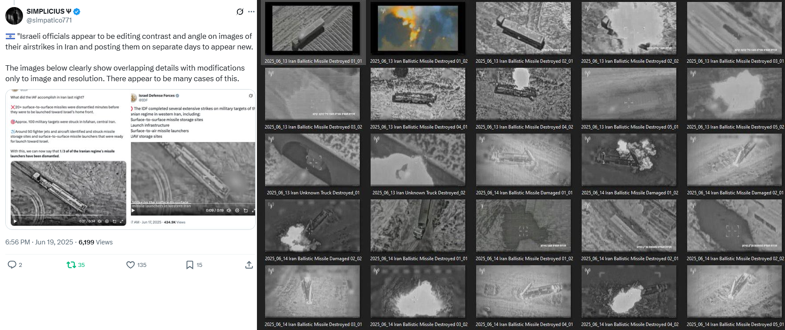The width and height of the screenshot is (785, 330).
Task: Click the reply comment icon with 2 replies
Action: [x=12, y=265]
